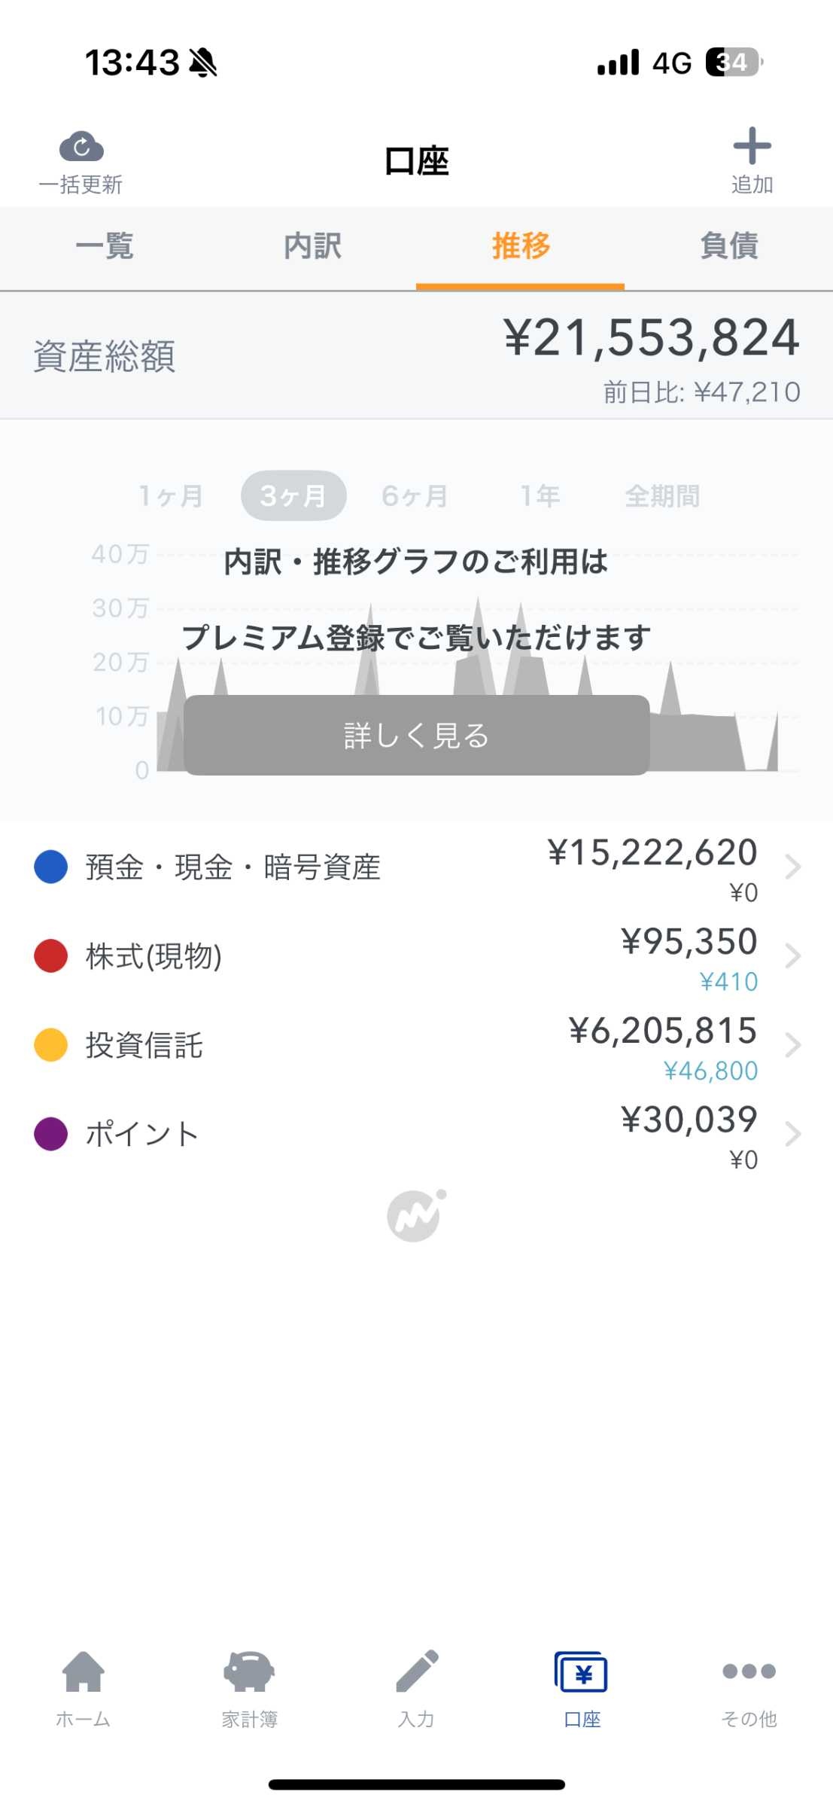This screenshot has height=1807, width=833.
Task: Tap the 資産総額 total amount ¥21,553,824
Action: [651, 338]
